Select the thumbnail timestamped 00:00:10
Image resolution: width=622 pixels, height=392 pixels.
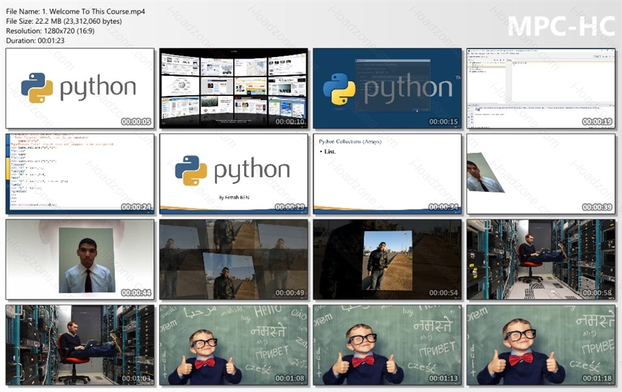(x=234, y=88)
